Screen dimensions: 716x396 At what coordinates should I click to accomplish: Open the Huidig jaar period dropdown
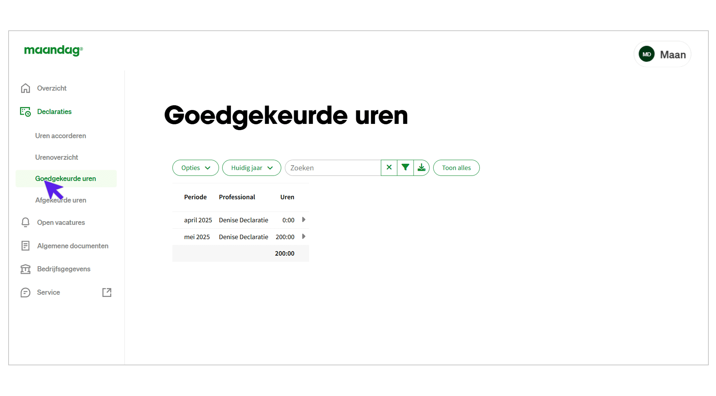coord(252,167)
